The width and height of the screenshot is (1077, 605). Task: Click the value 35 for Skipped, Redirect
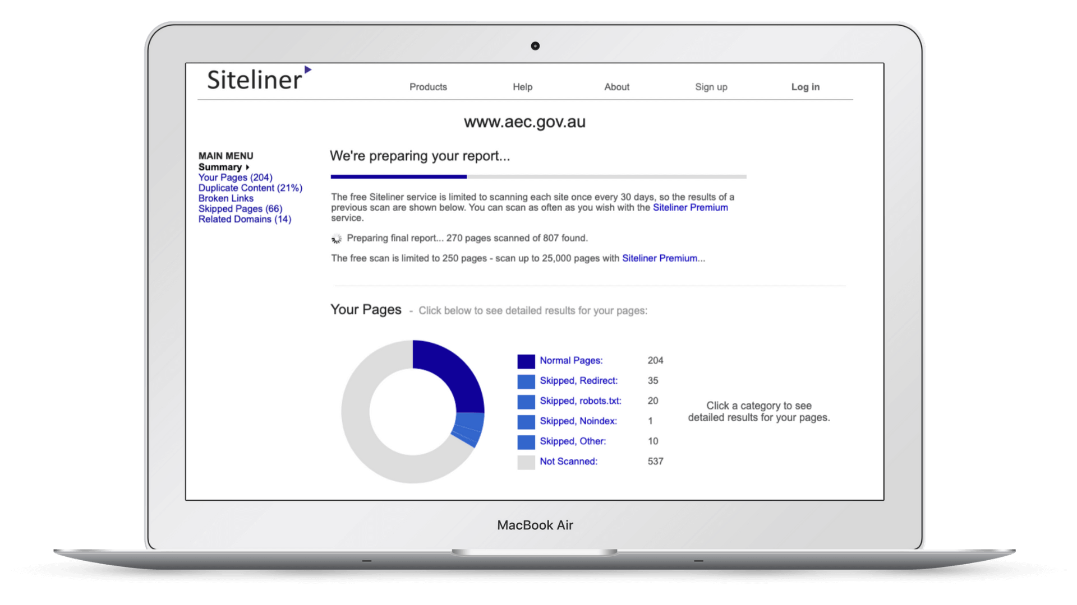[653, 381]
